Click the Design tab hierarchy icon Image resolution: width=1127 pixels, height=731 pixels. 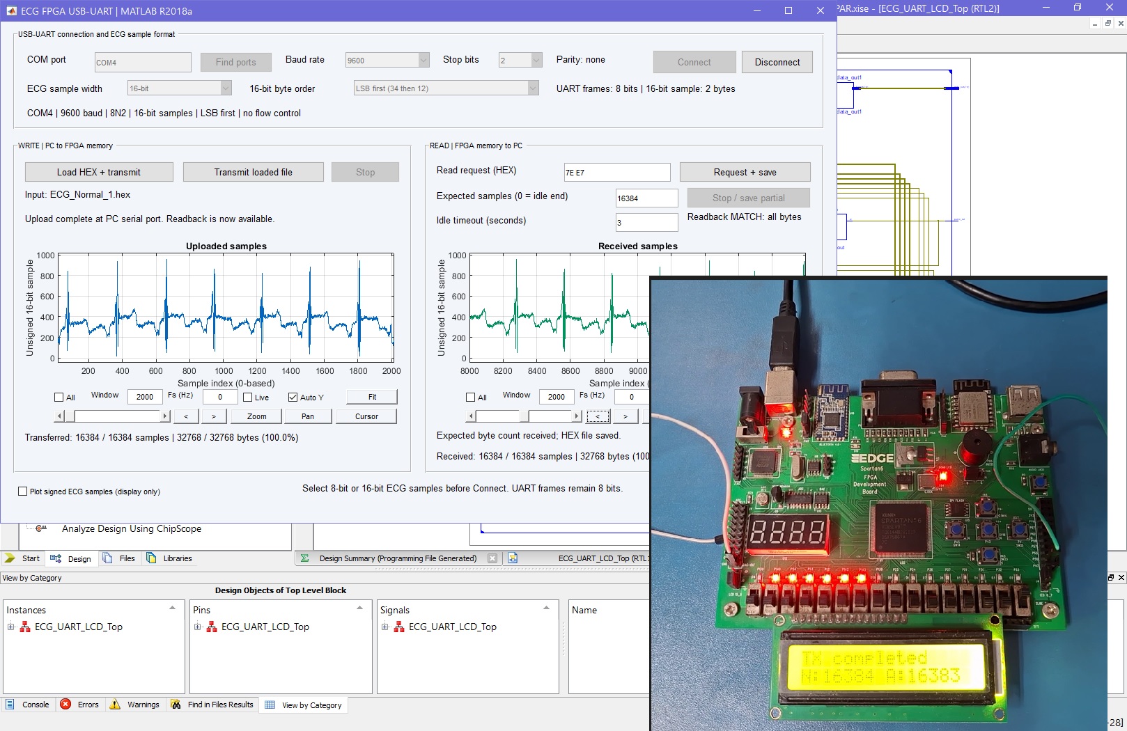click(56, 558)
